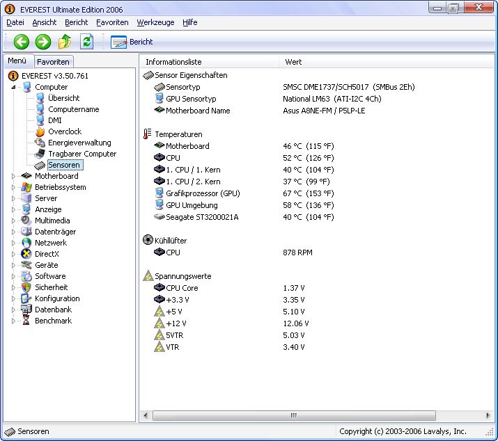Click the DirectX yellow X icon
This screenshot has height=441, width=498.
(x=26, y=254)
